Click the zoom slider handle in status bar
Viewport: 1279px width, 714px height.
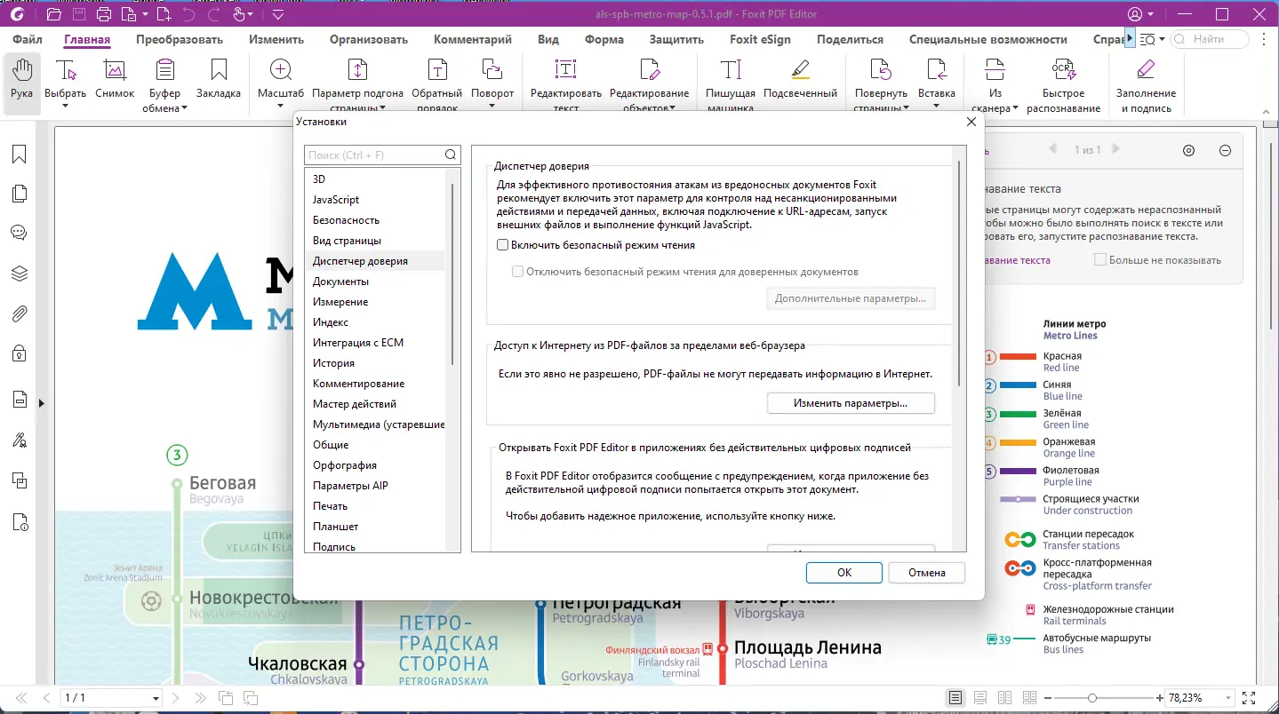point(1092,698)
